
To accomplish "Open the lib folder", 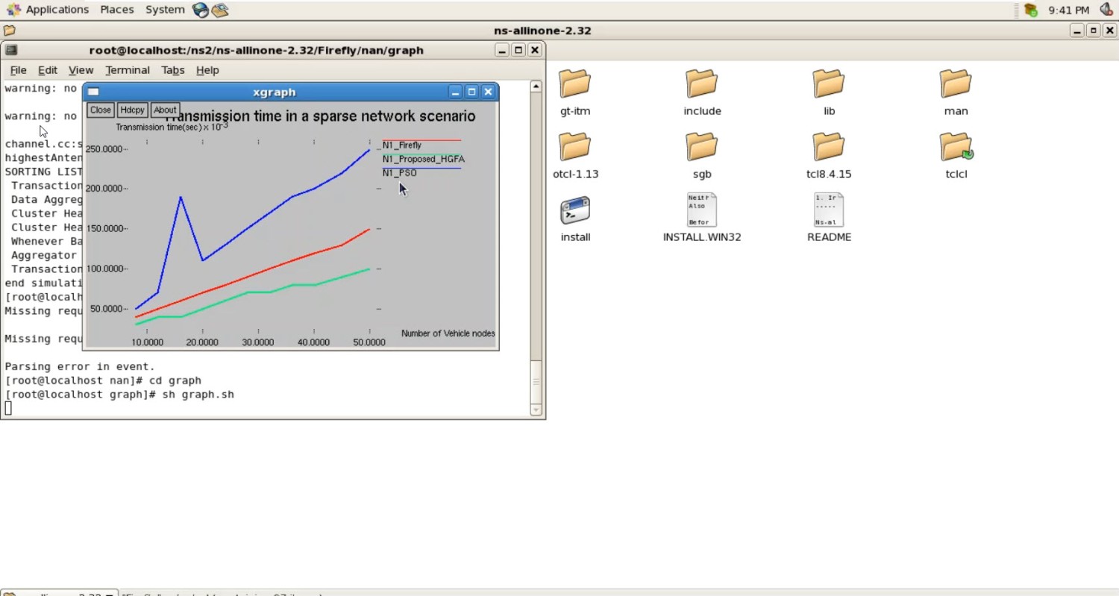I will pos(829,84).
